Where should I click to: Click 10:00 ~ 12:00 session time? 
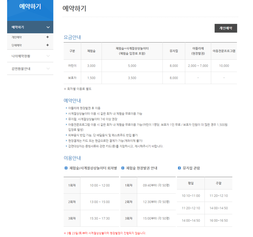100,185
